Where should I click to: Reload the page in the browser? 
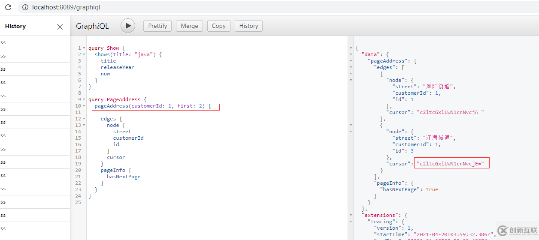8,7
